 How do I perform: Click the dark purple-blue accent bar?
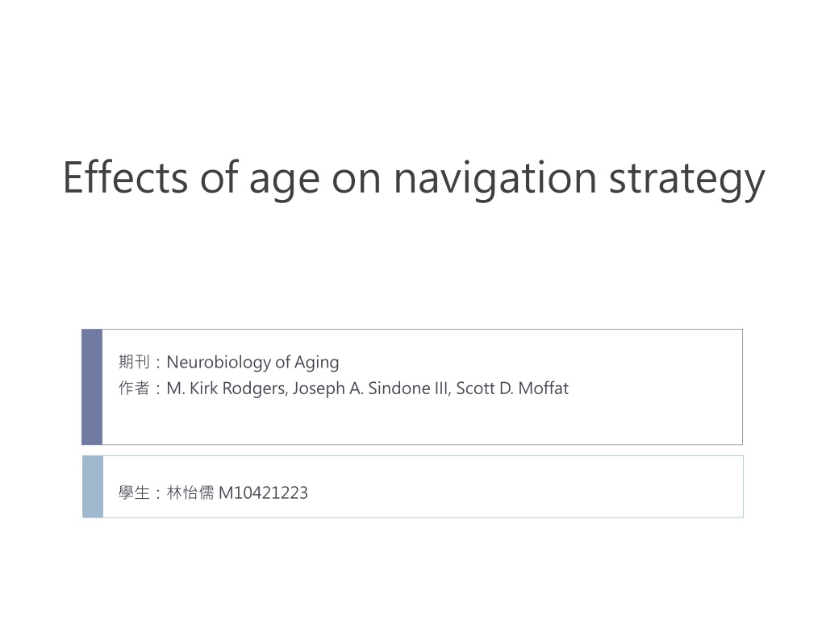point(92,387)
